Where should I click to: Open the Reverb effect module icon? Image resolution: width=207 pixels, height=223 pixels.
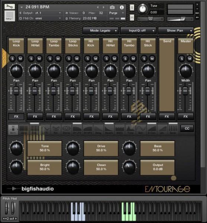(x=109, y=130)
